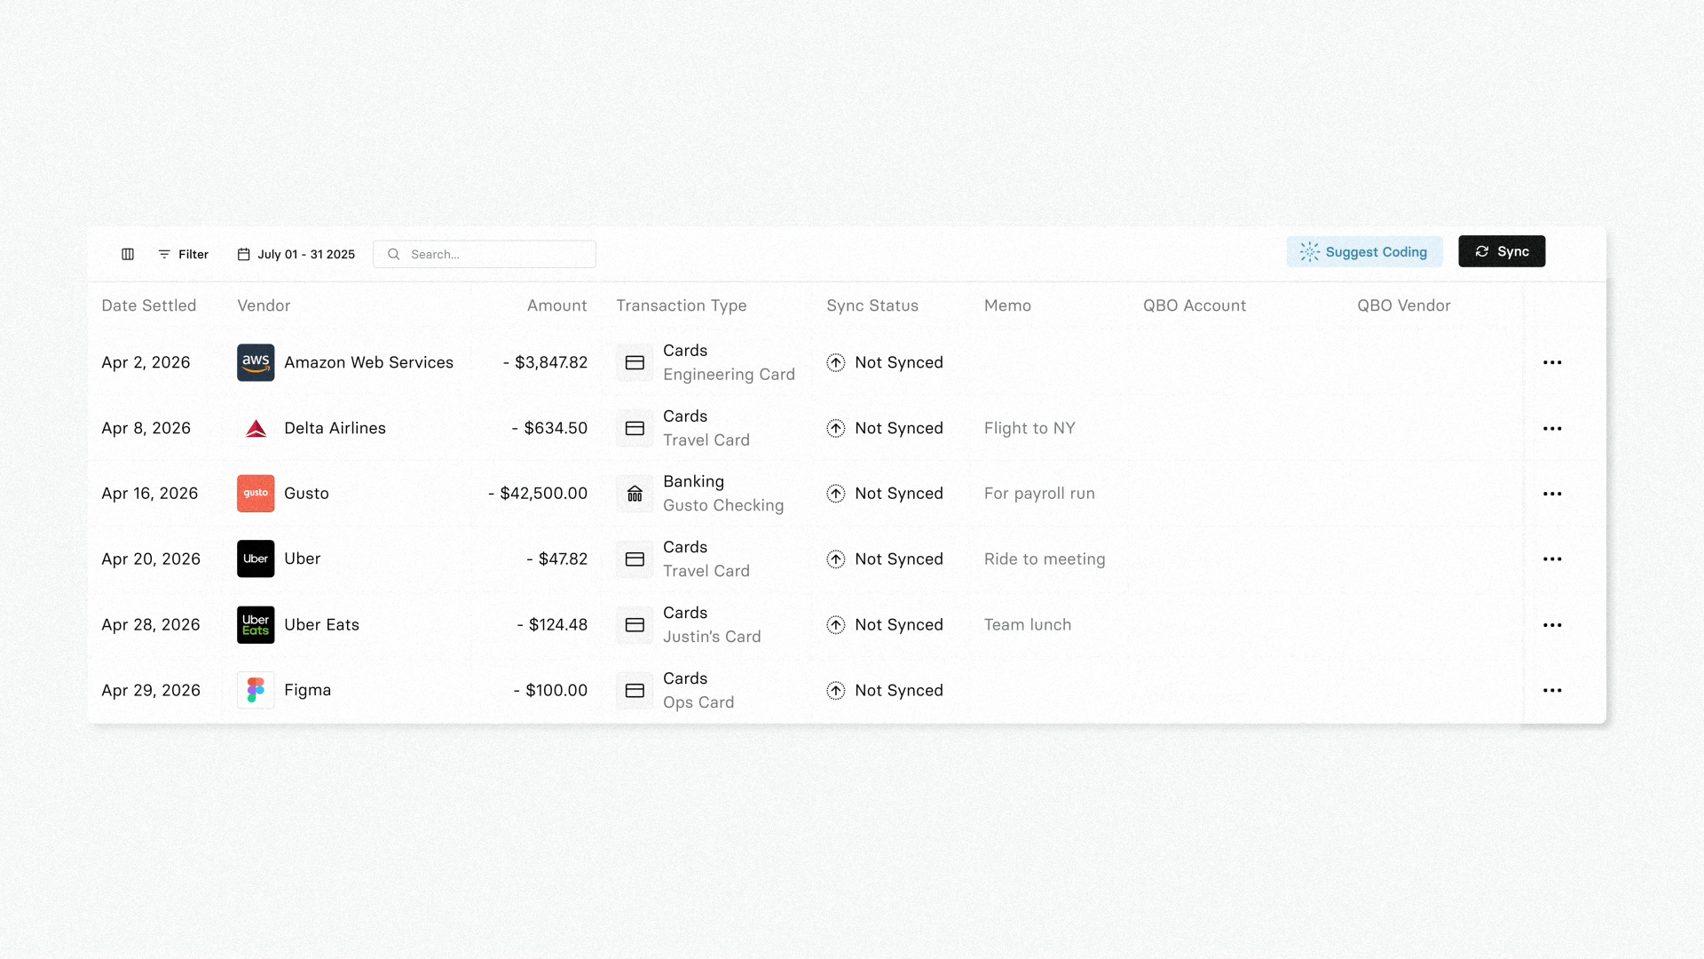Click the sync status icon for Uber Eats

[836, 624]
